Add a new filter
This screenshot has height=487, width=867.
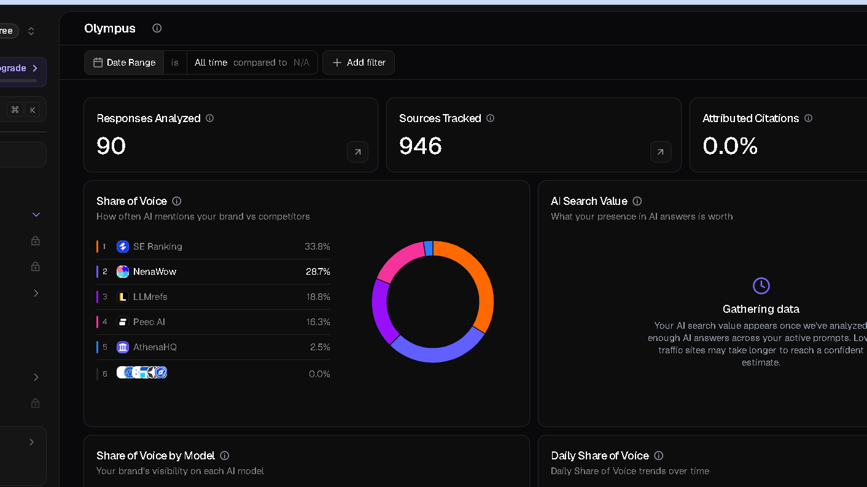359,63
